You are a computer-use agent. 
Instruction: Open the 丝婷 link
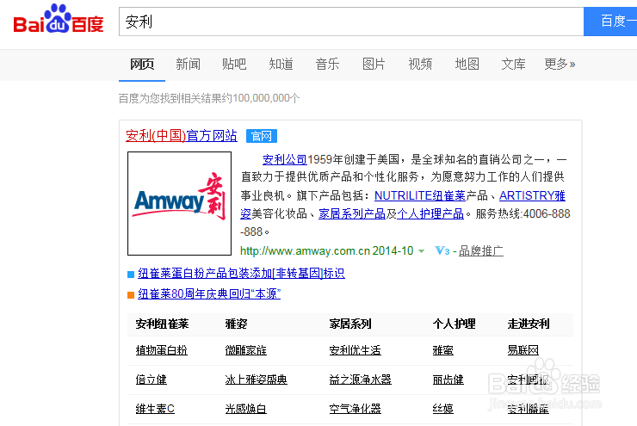coord(443,409)
